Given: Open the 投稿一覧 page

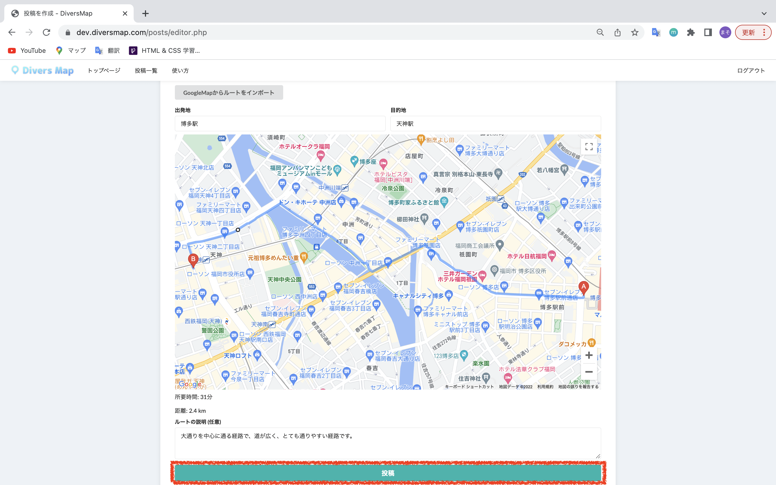Looking at the screenshot, I should (146, 70).
